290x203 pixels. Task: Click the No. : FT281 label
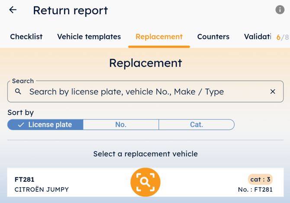(255, 190)
